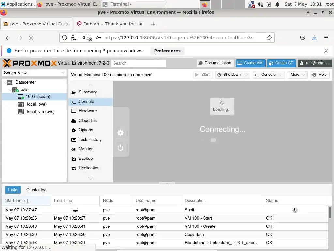Click Firefox Preferences for pop-ups

click(x=167, y=51)
